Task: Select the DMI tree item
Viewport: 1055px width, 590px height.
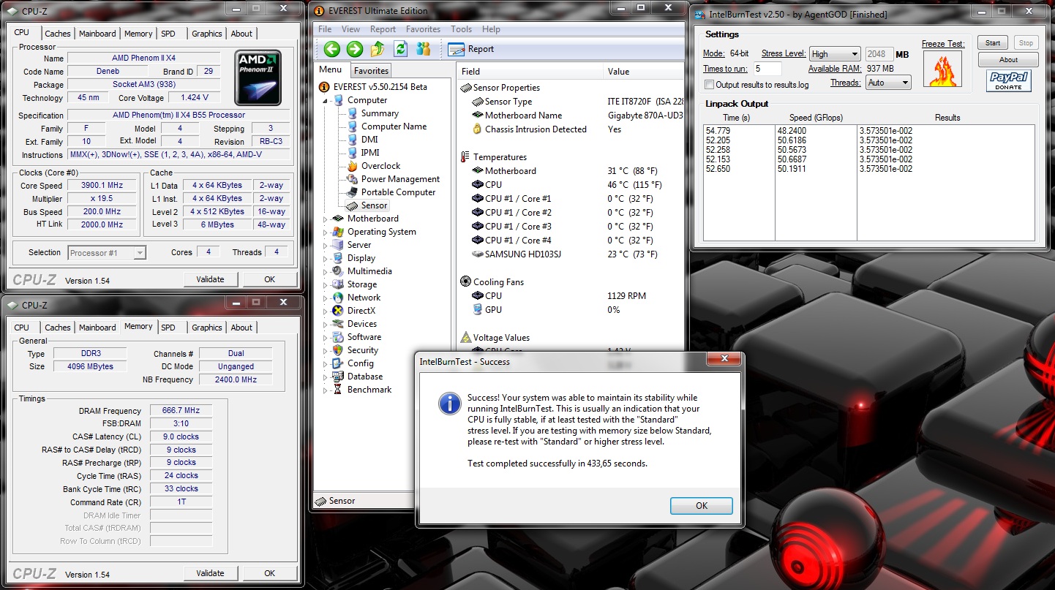Action: (369, 140)
